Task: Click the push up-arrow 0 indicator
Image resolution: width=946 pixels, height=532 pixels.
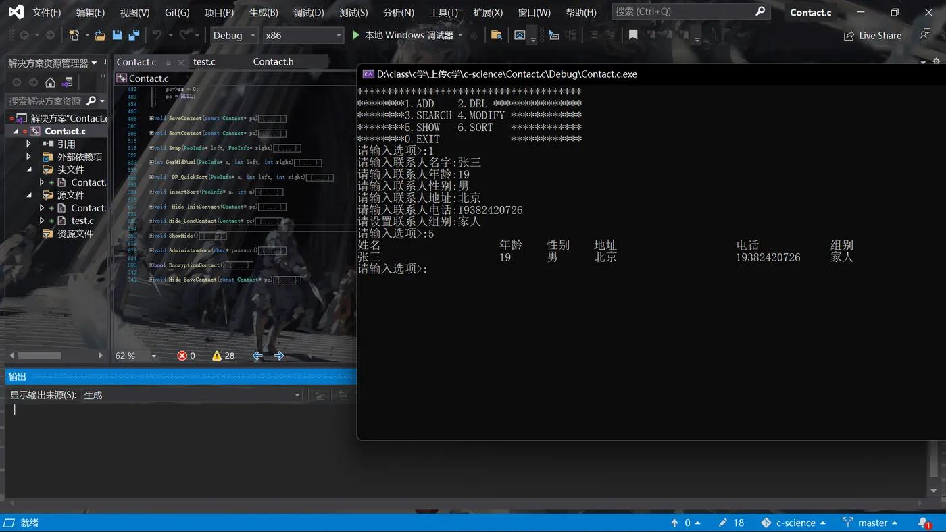Action: tap(685, 523)
